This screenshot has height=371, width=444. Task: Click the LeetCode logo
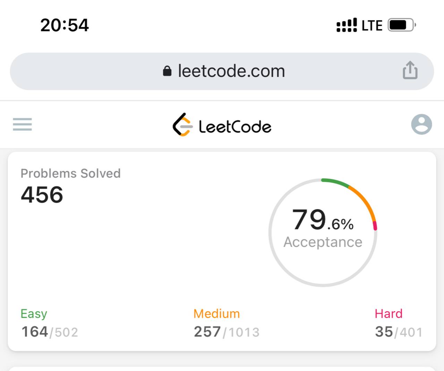pyautogui.click(x=222, y=125)
